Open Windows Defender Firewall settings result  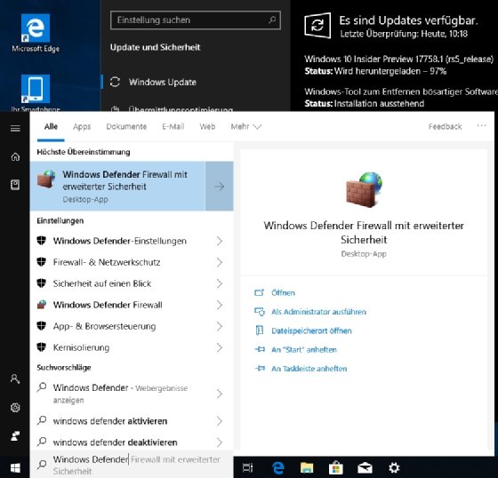coord(132,305)
